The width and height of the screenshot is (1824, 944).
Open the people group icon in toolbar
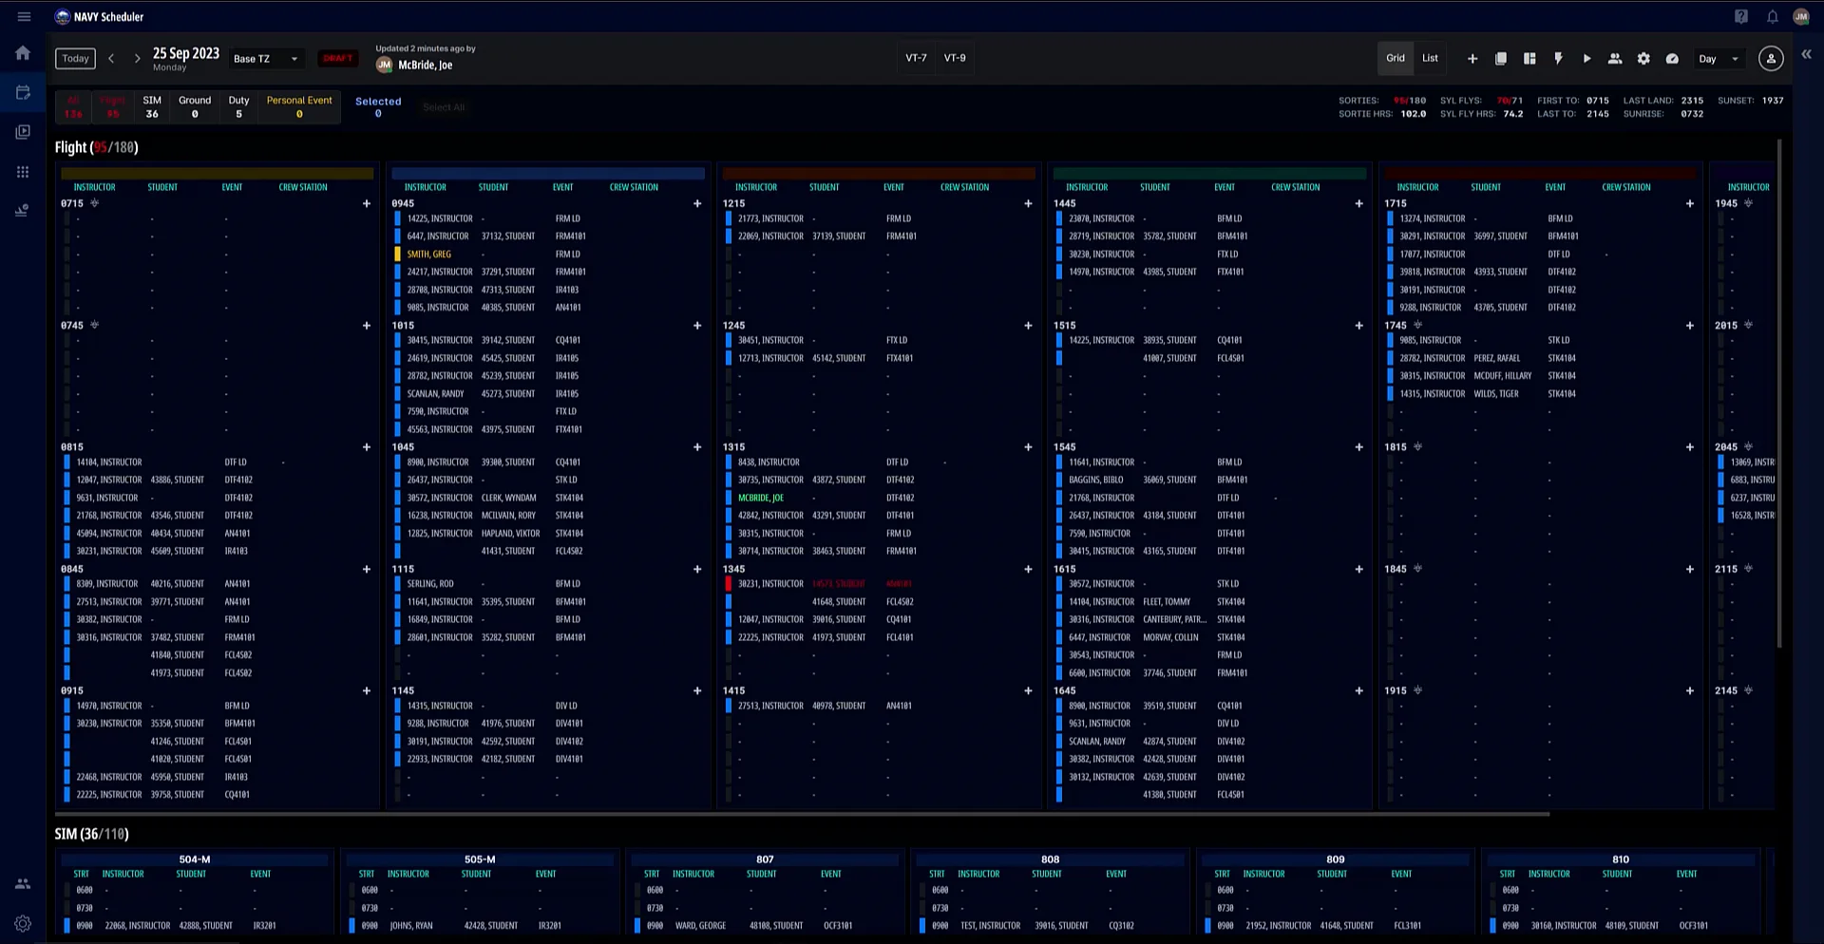pyautogui.click(x=1615, y=59)
